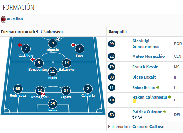Click the AC Milan club crest icon
The width and height of the screenshot is (183, 133).
(3, 19)
